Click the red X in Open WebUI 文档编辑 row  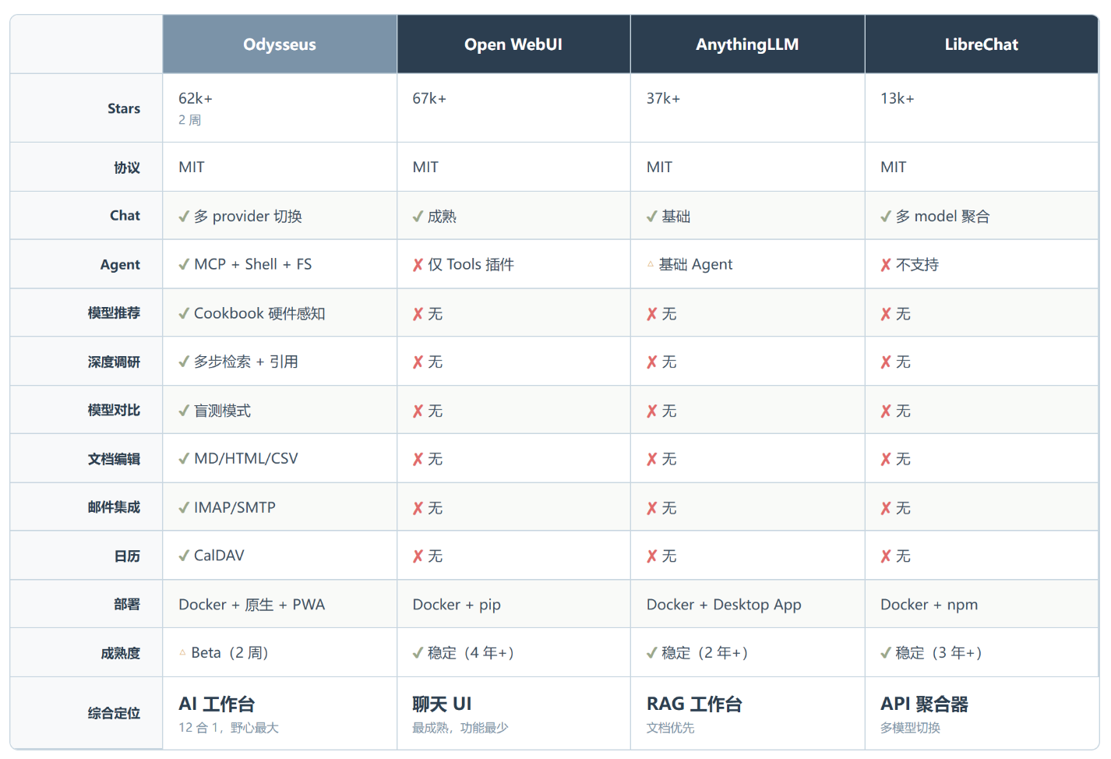click(x=418, y=460)
